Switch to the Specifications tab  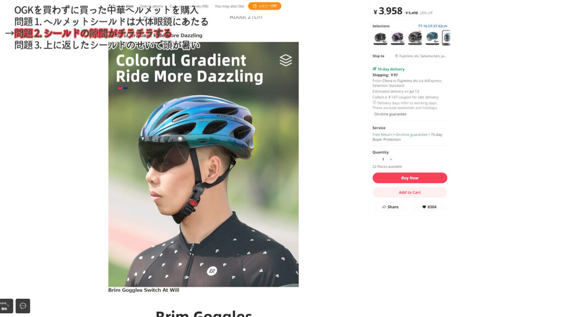point(151,6)
